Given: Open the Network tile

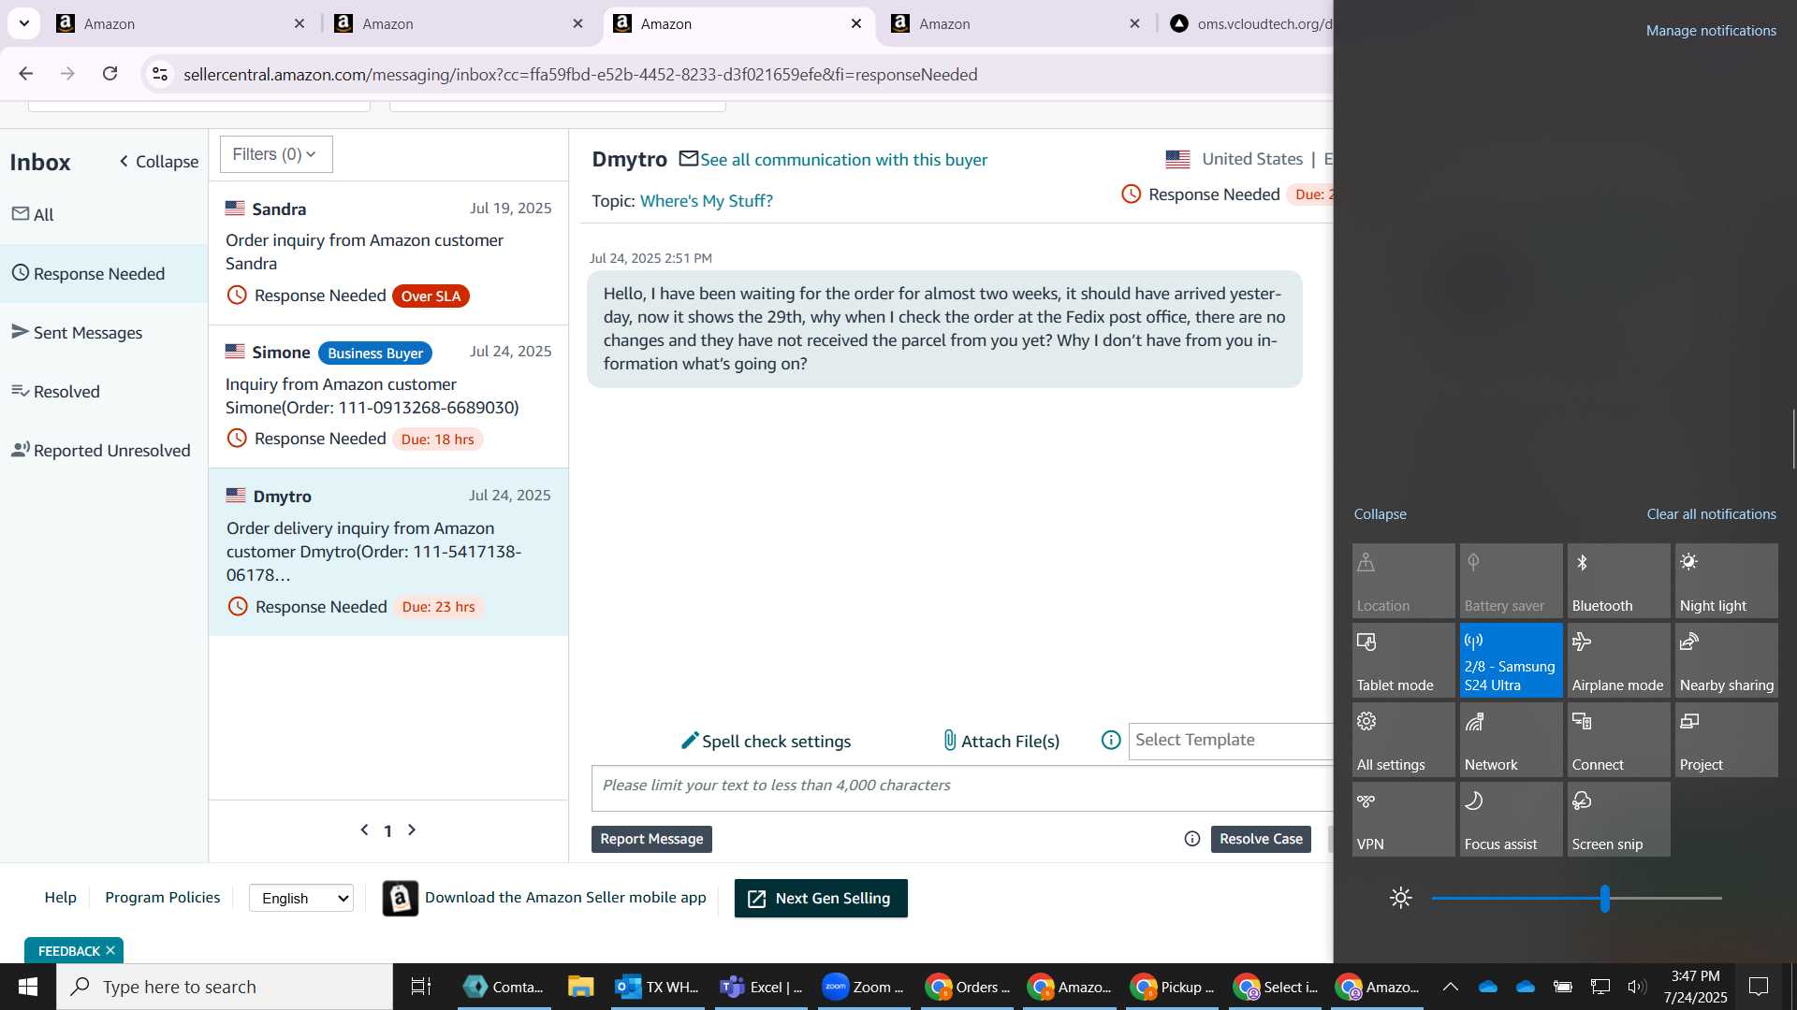Looking at the screenshot, I should coord(1511,740).
